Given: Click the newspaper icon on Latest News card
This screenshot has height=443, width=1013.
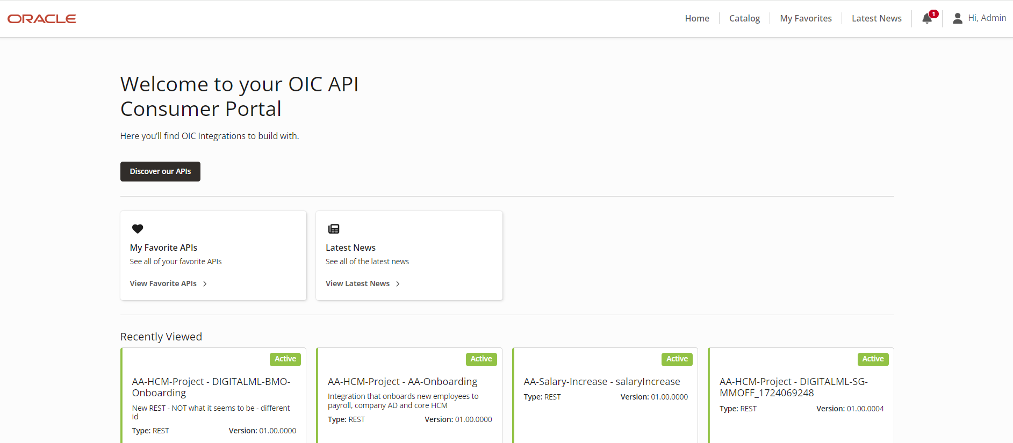Looking at the screenshot, I should [334, 229].
